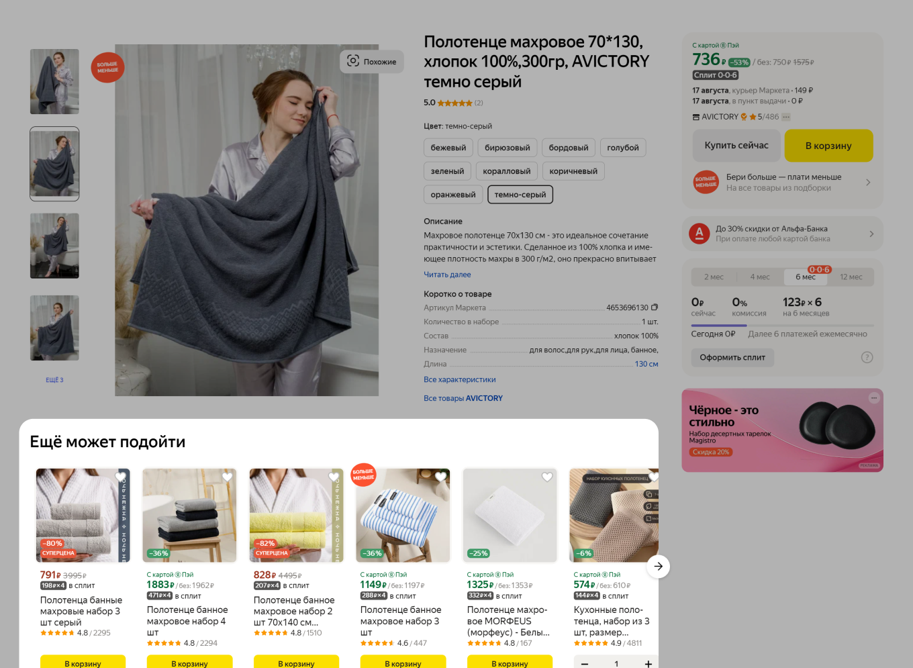Expand the 'Бери больше — плати меньше' promo

click(783, 183)
